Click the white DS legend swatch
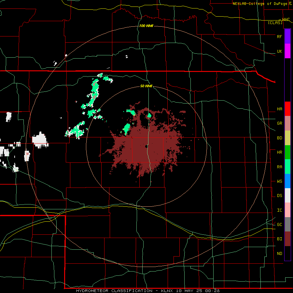The height and width of the screenshot is (293, 293). tap(287, 195)
